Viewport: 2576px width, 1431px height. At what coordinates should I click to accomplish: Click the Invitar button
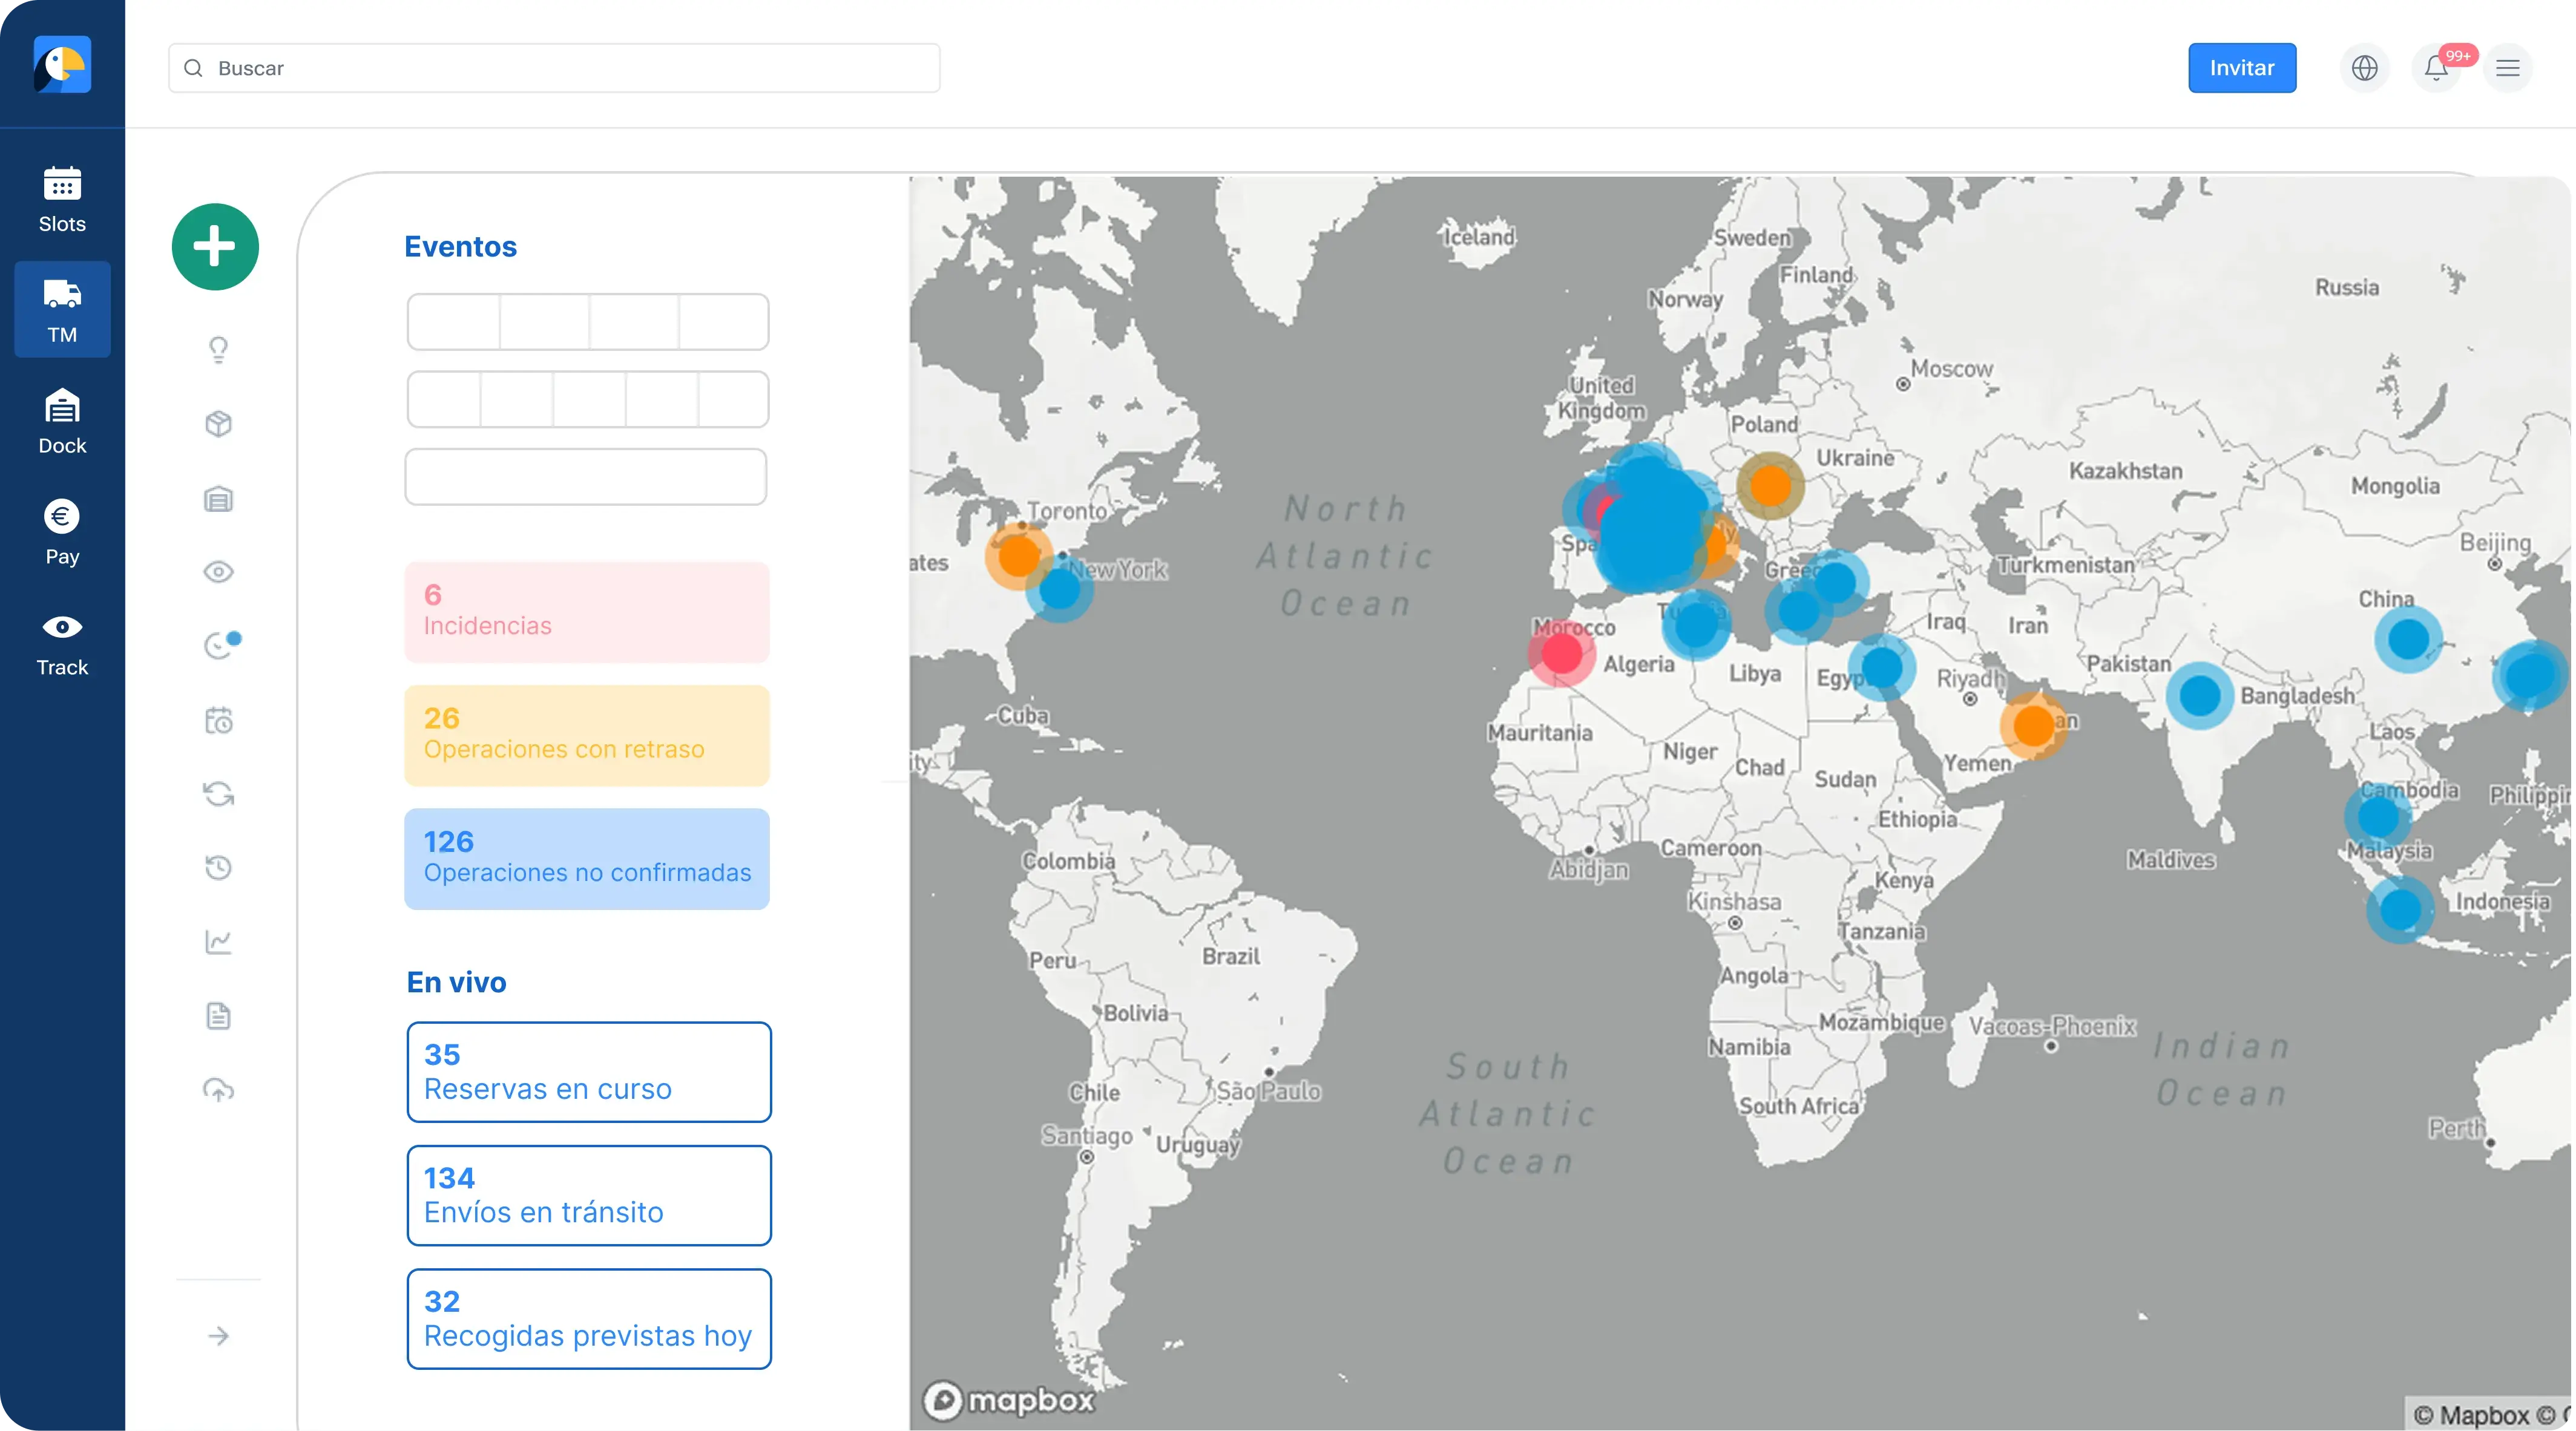tap(2241, 68)
